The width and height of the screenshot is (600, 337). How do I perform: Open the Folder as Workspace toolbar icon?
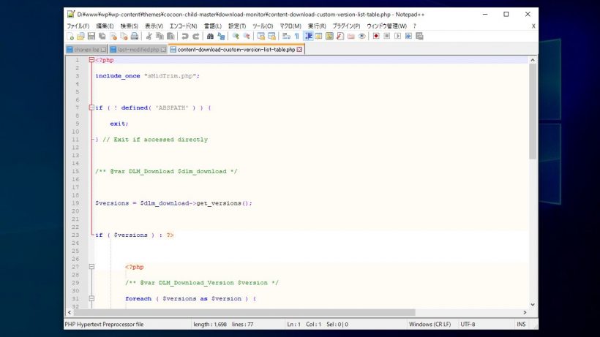(x=351, y=37)
